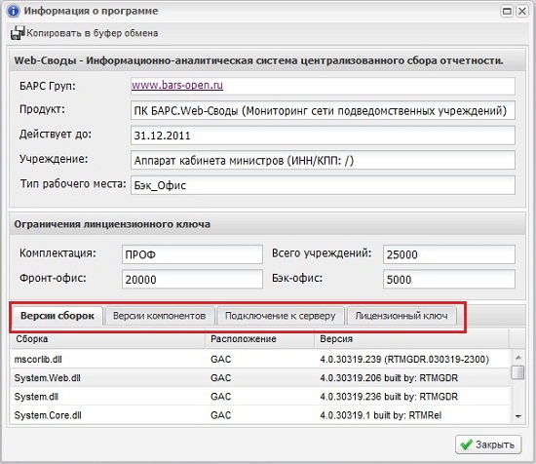Viewport: 536px width, 464px height.
Task: Click the 'Тип рабочего места' field
Action: pos(323,185)
